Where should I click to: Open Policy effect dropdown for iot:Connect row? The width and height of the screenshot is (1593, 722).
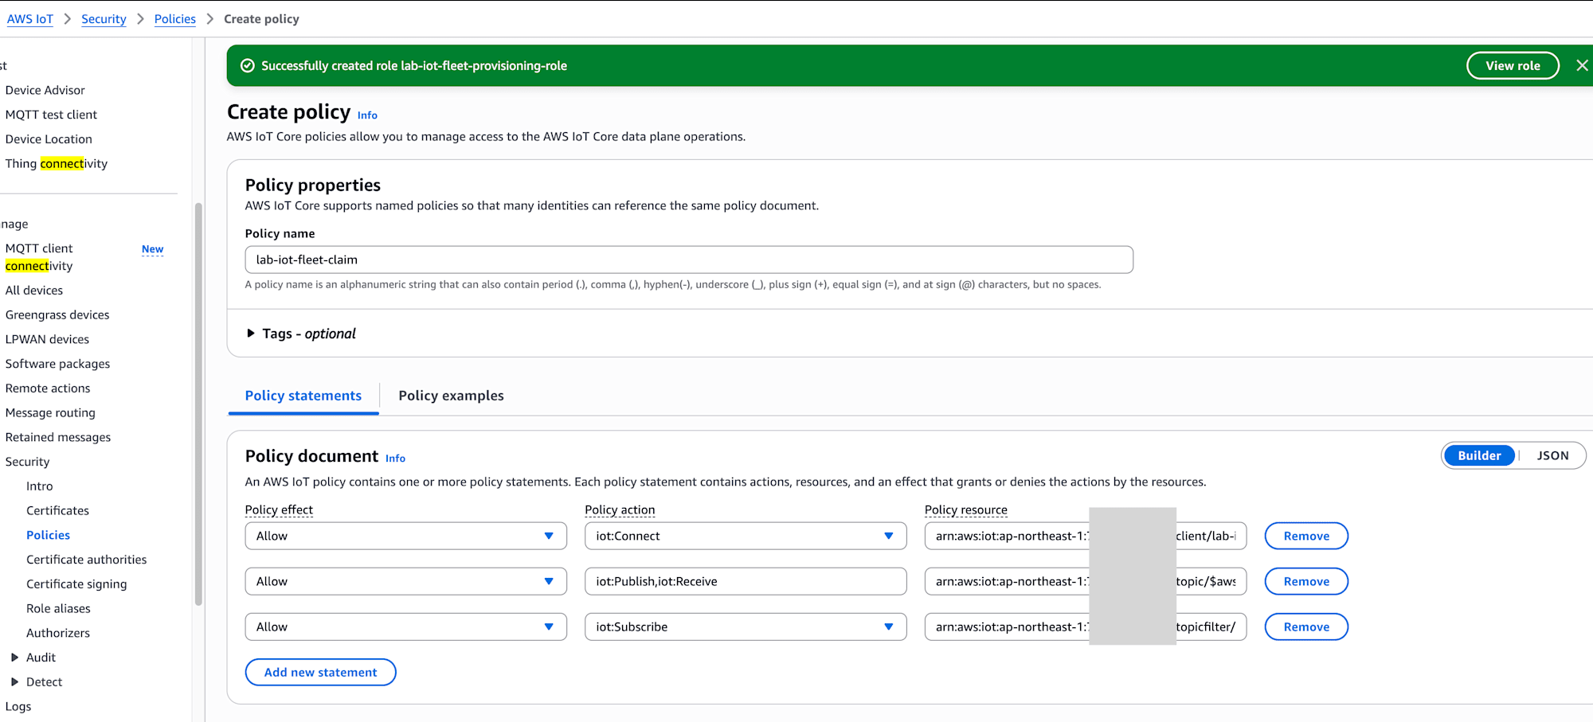406,536
